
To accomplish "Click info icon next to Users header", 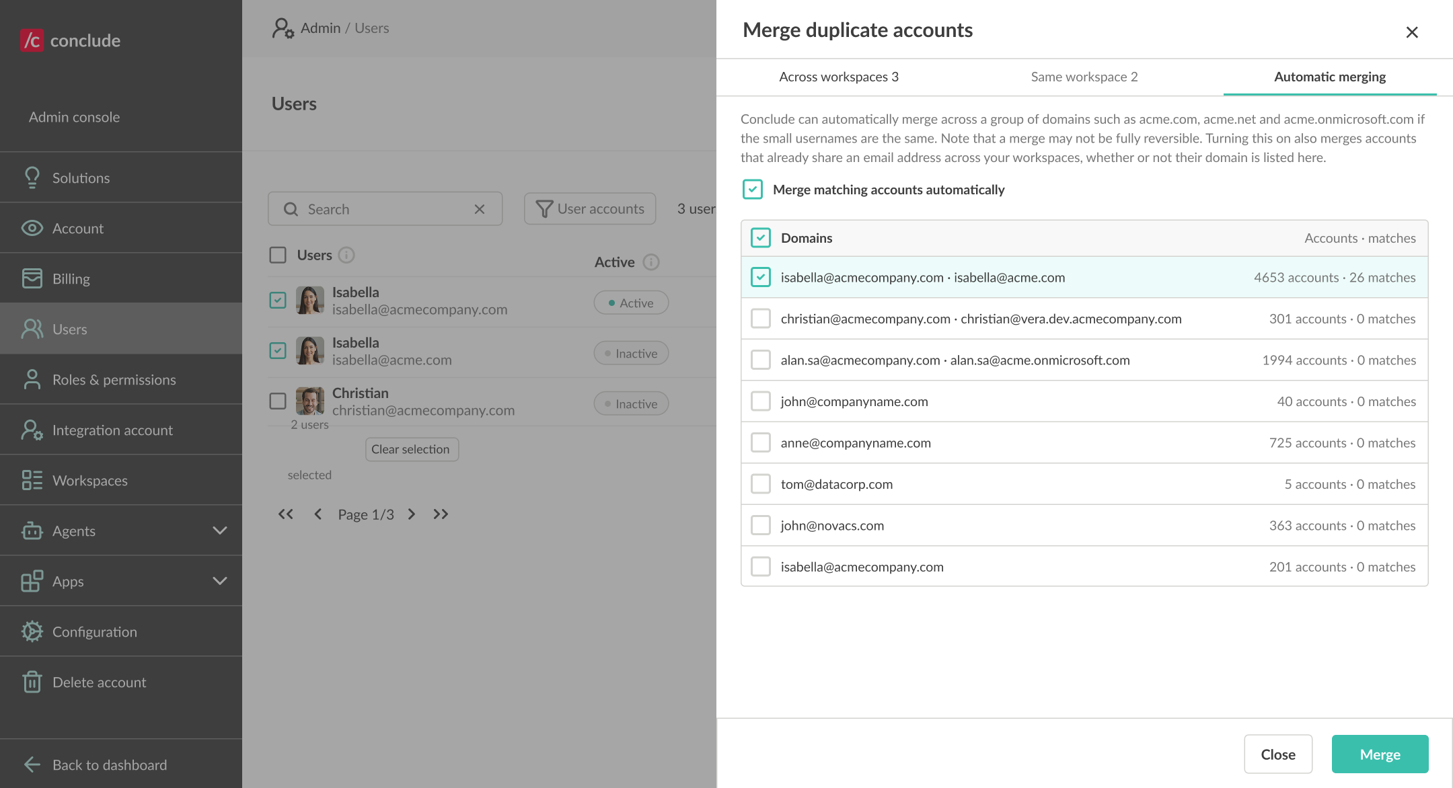I will 346,255.
